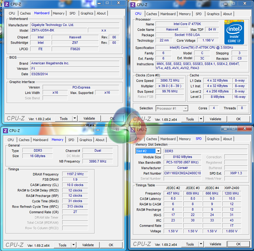Close the SPD CPU-Z window
Image resolution: width=254 pixels, height=251 pixels.
[245, 128]
